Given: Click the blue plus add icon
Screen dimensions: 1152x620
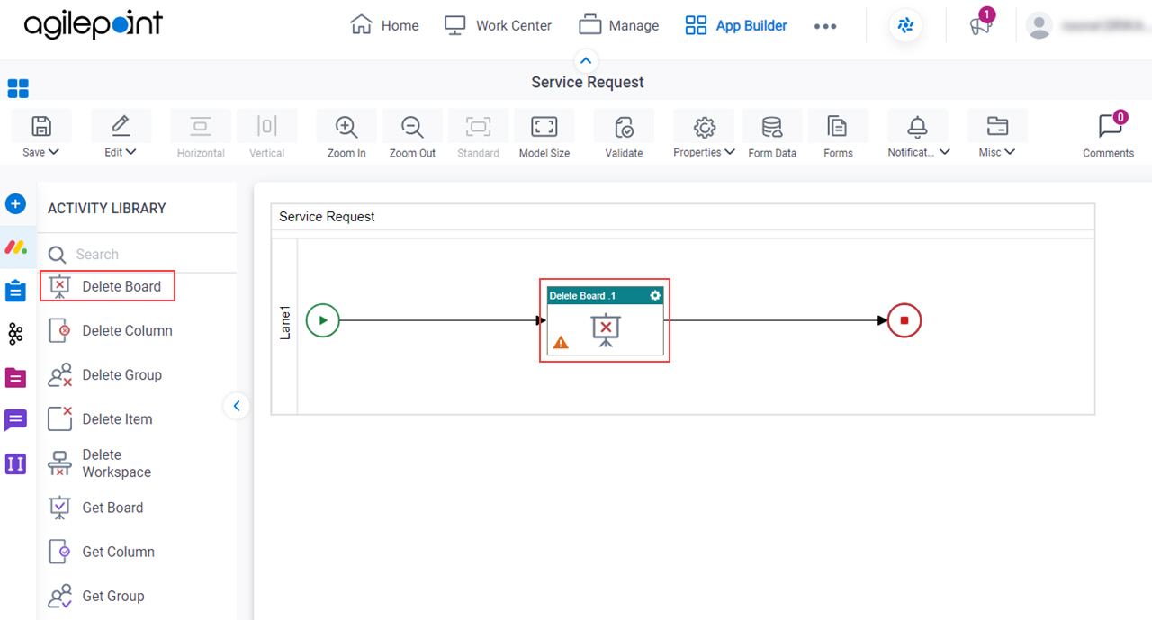Looking at the screenshot, I should tap(15, 204).
